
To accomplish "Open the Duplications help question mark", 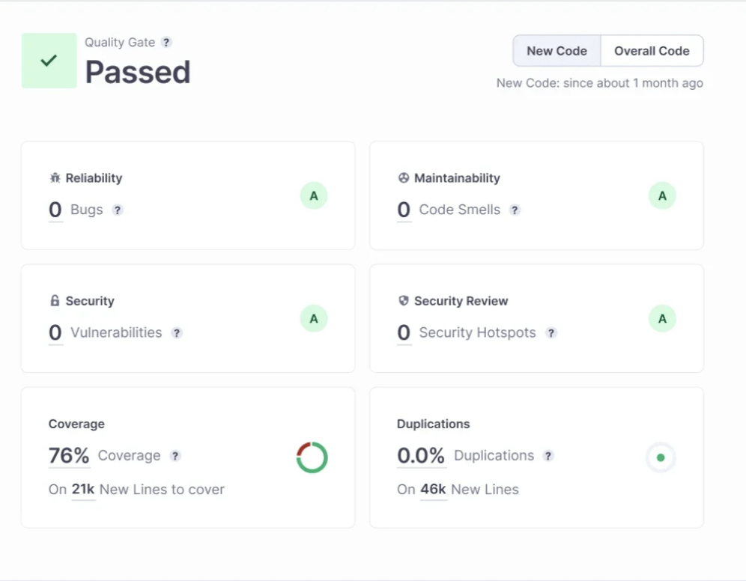I will point(548,455).
